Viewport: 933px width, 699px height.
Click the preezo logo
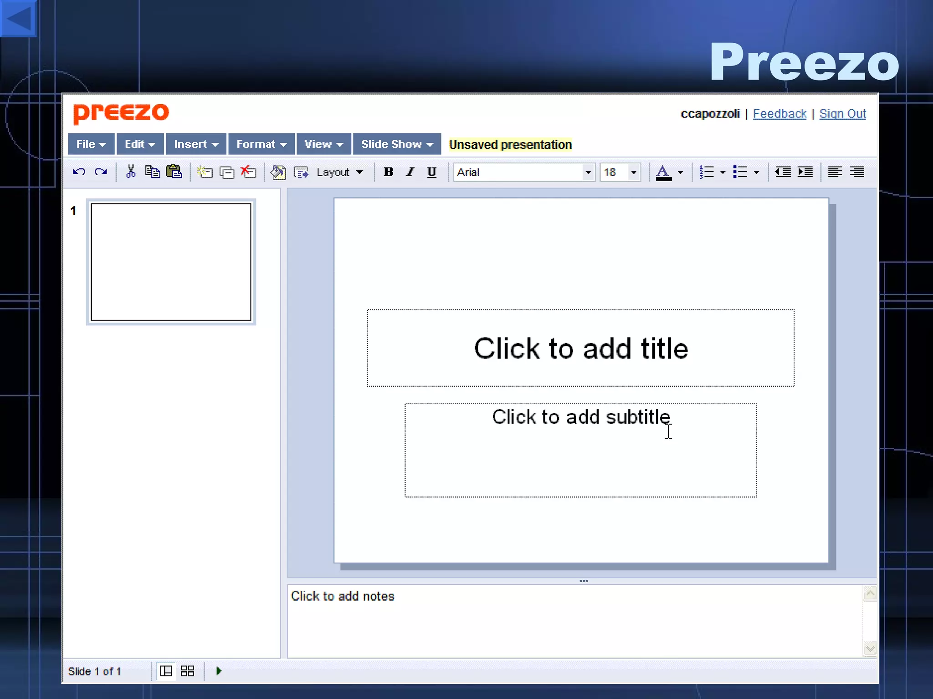pyautogui.click(x=121, y=113)
